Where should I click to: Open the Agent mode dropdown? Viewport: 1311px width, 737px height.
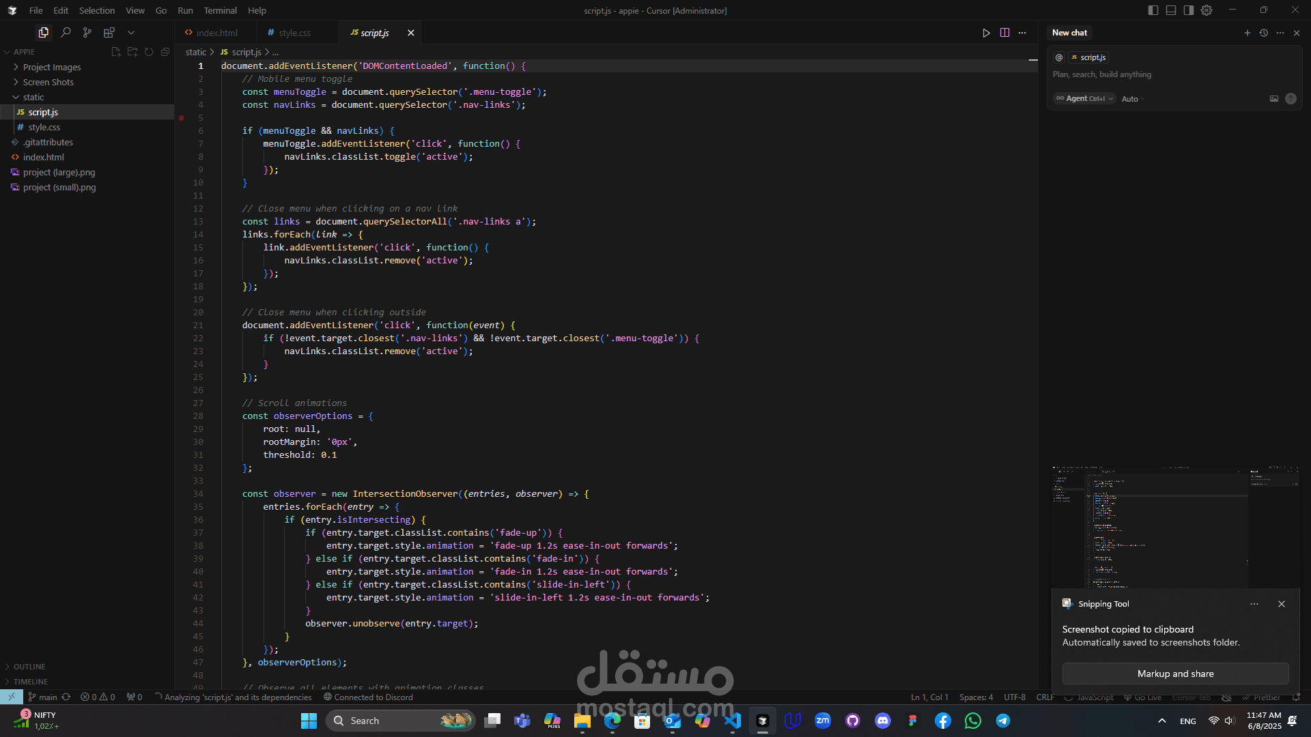tap(1084, 99)
